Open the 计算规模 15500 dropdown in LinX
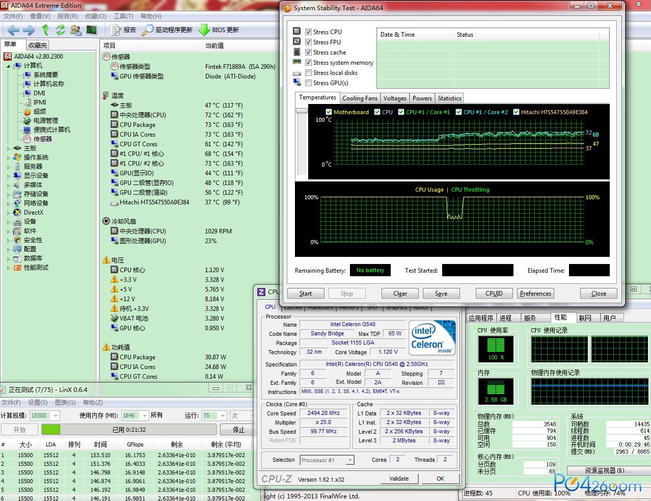Viewport: 651px width, 501px height. point(56,415)
